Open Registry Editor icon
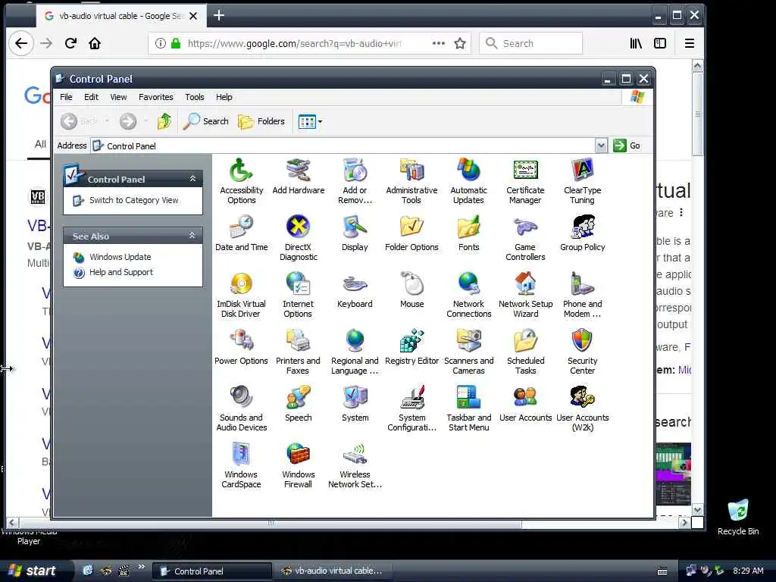 [411, 346]
